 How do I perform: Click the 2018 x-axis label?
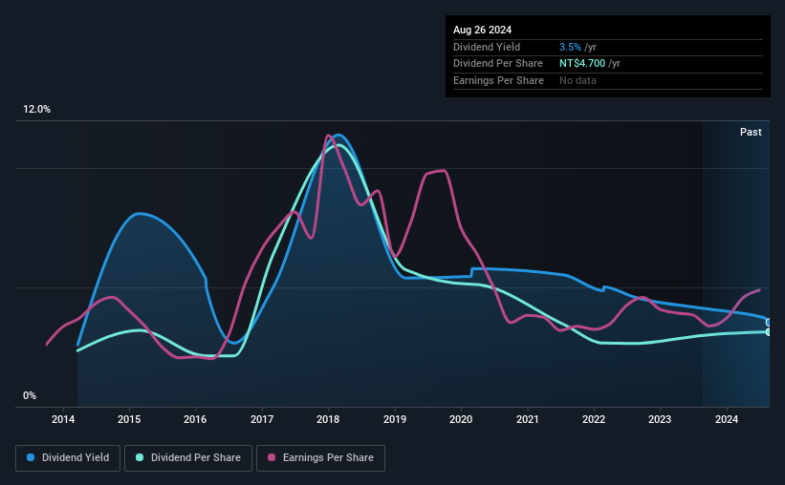(328, 419)
